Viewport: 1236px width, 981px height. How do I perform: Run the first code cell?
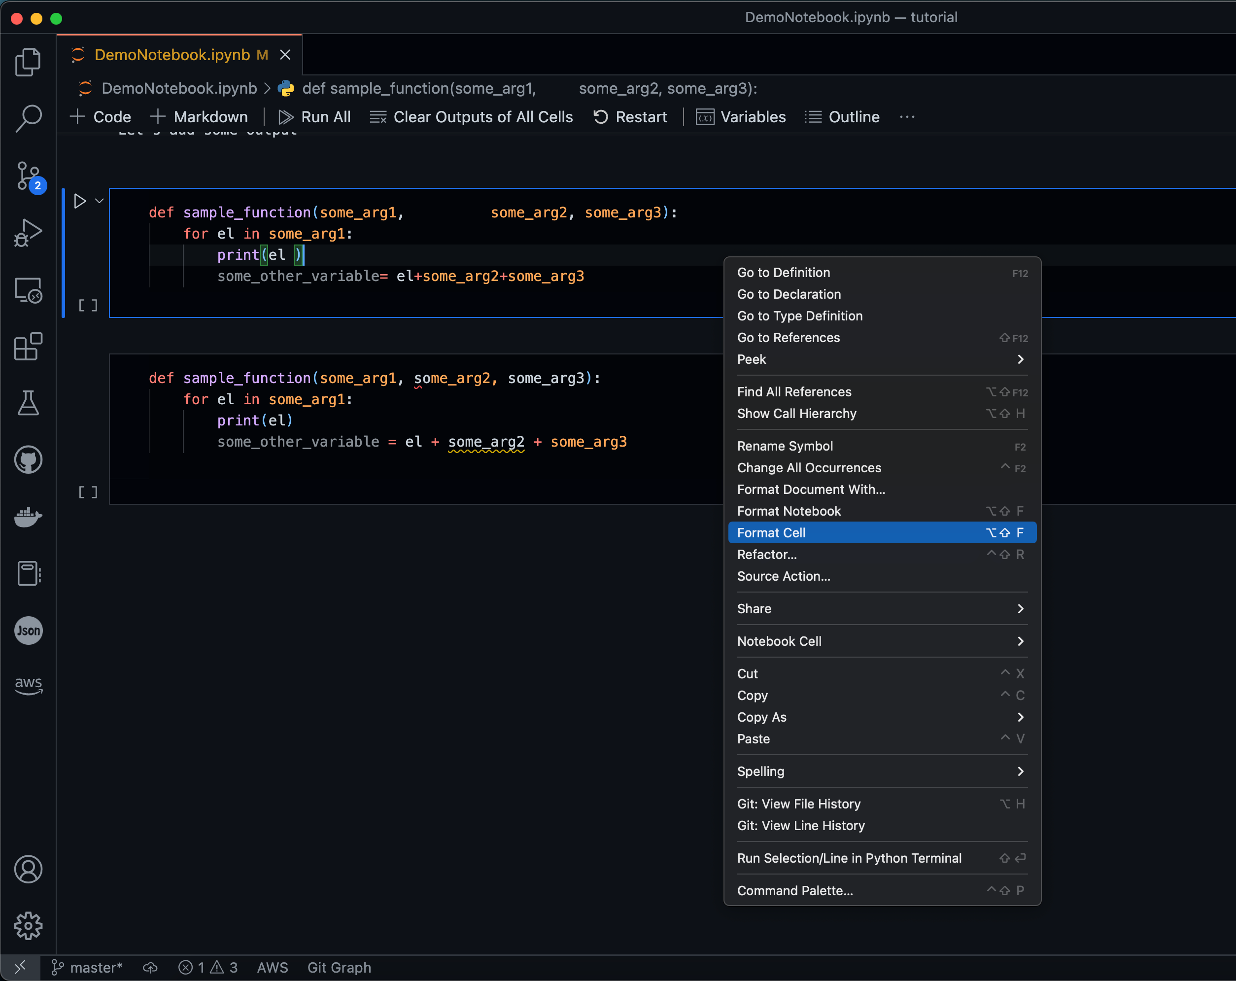click(x=80, y=201)
